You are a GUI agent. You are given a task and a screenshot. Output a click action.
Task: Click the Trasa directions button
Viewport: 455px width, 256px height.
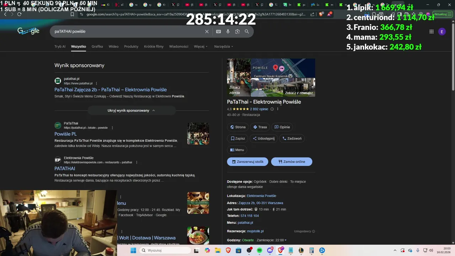[x=260, y=127]
